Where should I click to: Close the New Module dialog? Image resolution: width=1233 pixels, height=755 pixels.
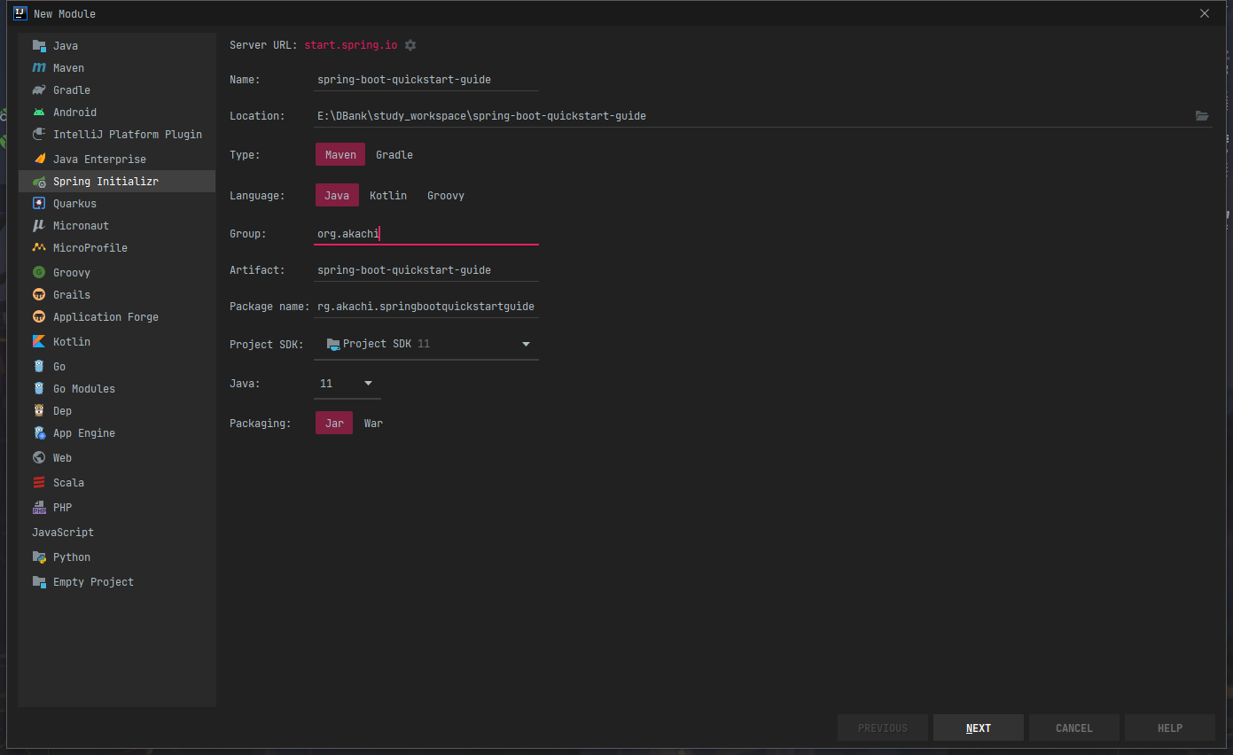[1204, 13]
